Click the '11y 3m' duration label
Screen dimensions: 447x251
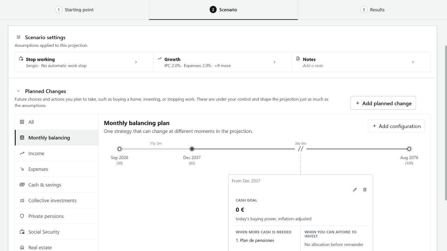[x=156, y=143]
